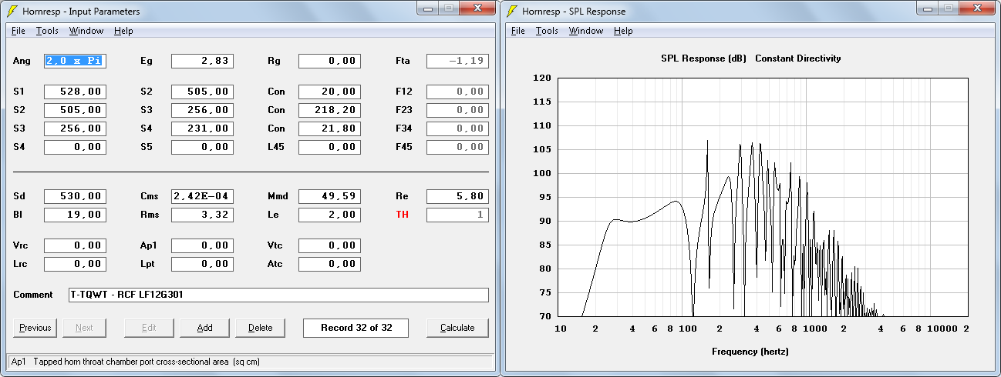The width and height of the screenshot is (1001, 377).
Task: Click the lightning icon in SPL Response title bar
Action: (513, 12)
